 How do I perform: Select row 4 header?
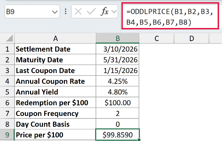(7, 81)
